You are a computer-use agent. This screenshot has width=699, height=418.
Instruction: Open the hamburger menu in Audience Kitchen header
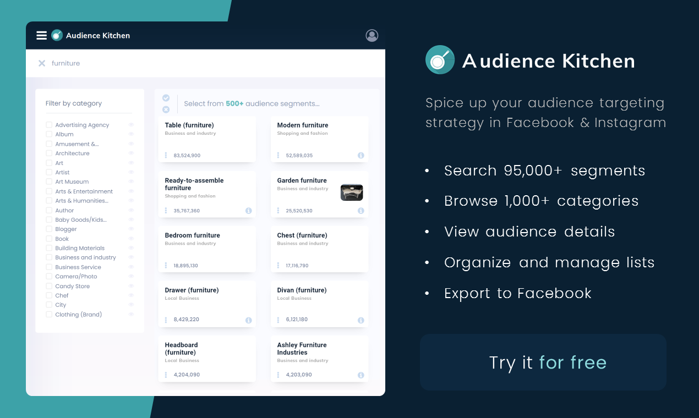42,35
